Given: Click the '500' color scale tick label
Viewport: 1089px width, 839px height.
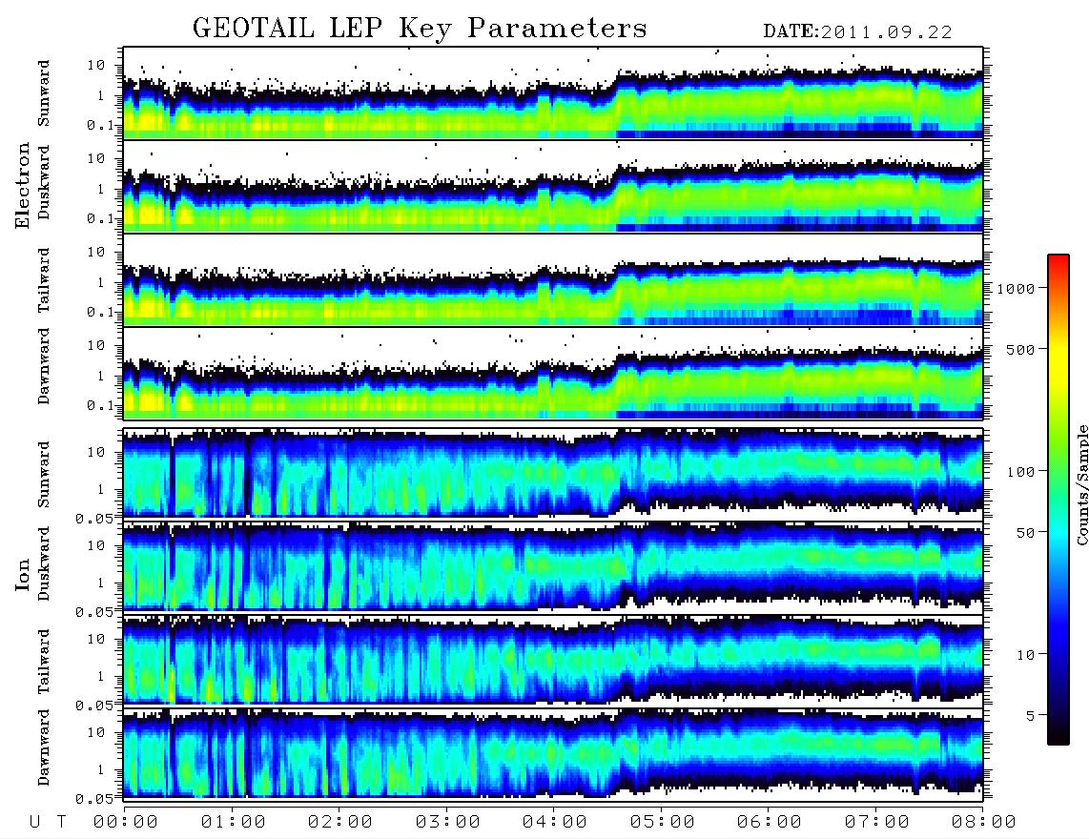Looking at the screenshot, I should [1021, 349].
